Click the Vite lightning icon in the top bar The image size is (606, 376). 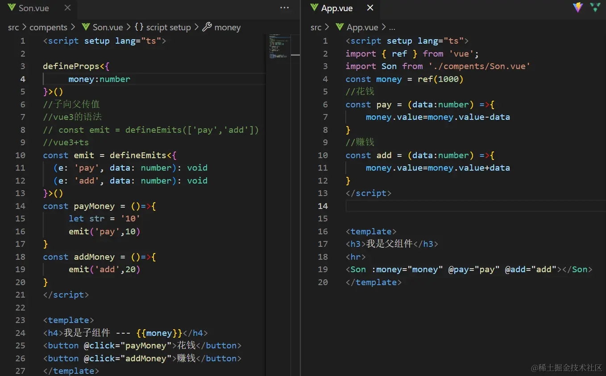point(578,8)
